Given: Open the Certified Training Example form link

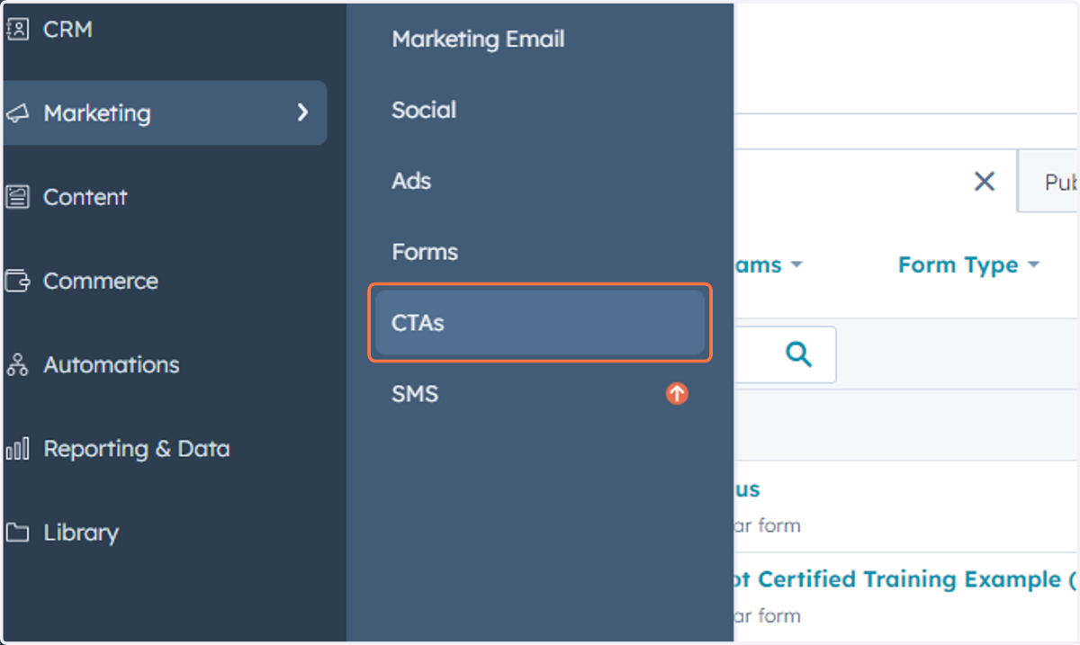Looking at the screenshot, I should coord(906,579).
